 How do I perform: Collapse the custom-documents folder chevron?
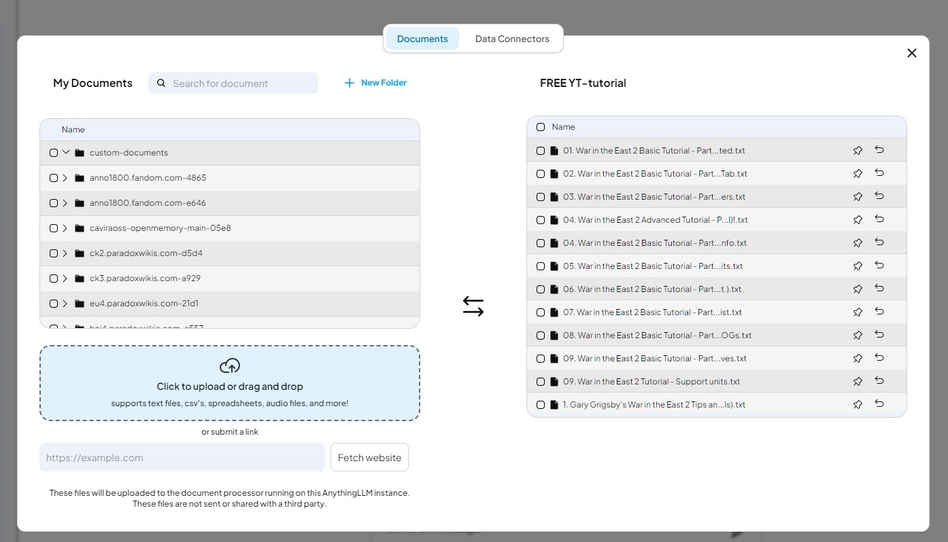[66, 153]
